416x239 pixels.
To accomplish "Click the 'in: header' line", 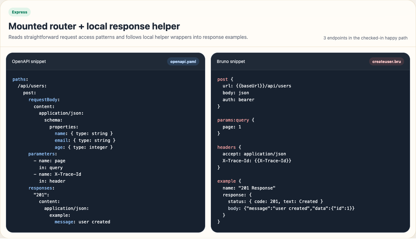I will 52,181.
